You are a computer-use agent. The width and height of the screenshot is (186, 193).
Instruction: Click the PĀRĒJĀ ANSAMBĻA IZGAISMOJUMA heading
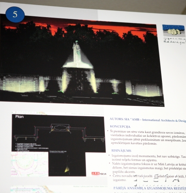[x=149, y=188]
